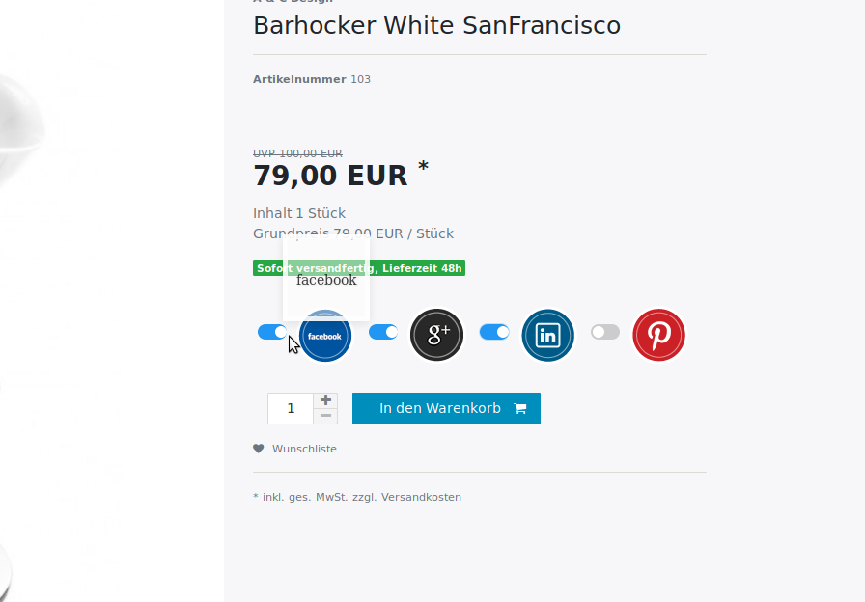Decrease quantity with the minus stepper
Screen dimensions: 865x602
pos(325,416)
